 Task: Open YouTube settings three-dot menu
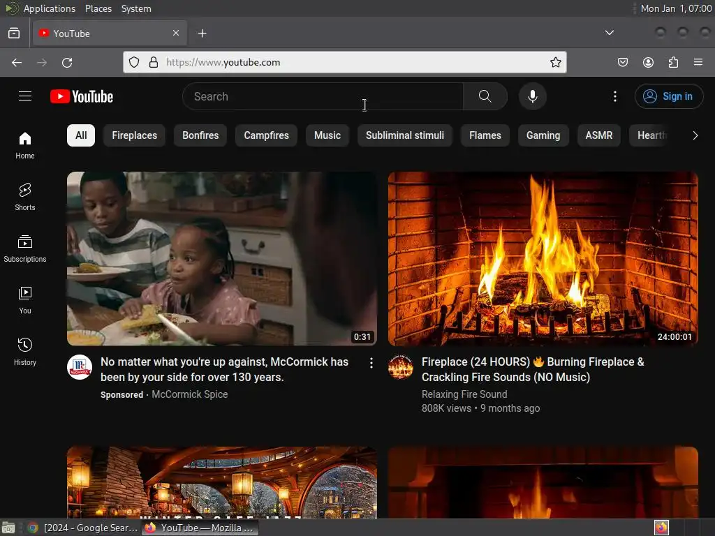coord(615,96)
